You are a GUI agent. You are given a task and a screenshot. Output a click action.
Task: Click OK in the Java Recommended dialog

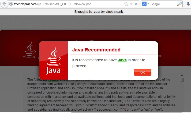click(x=143, y=72)
